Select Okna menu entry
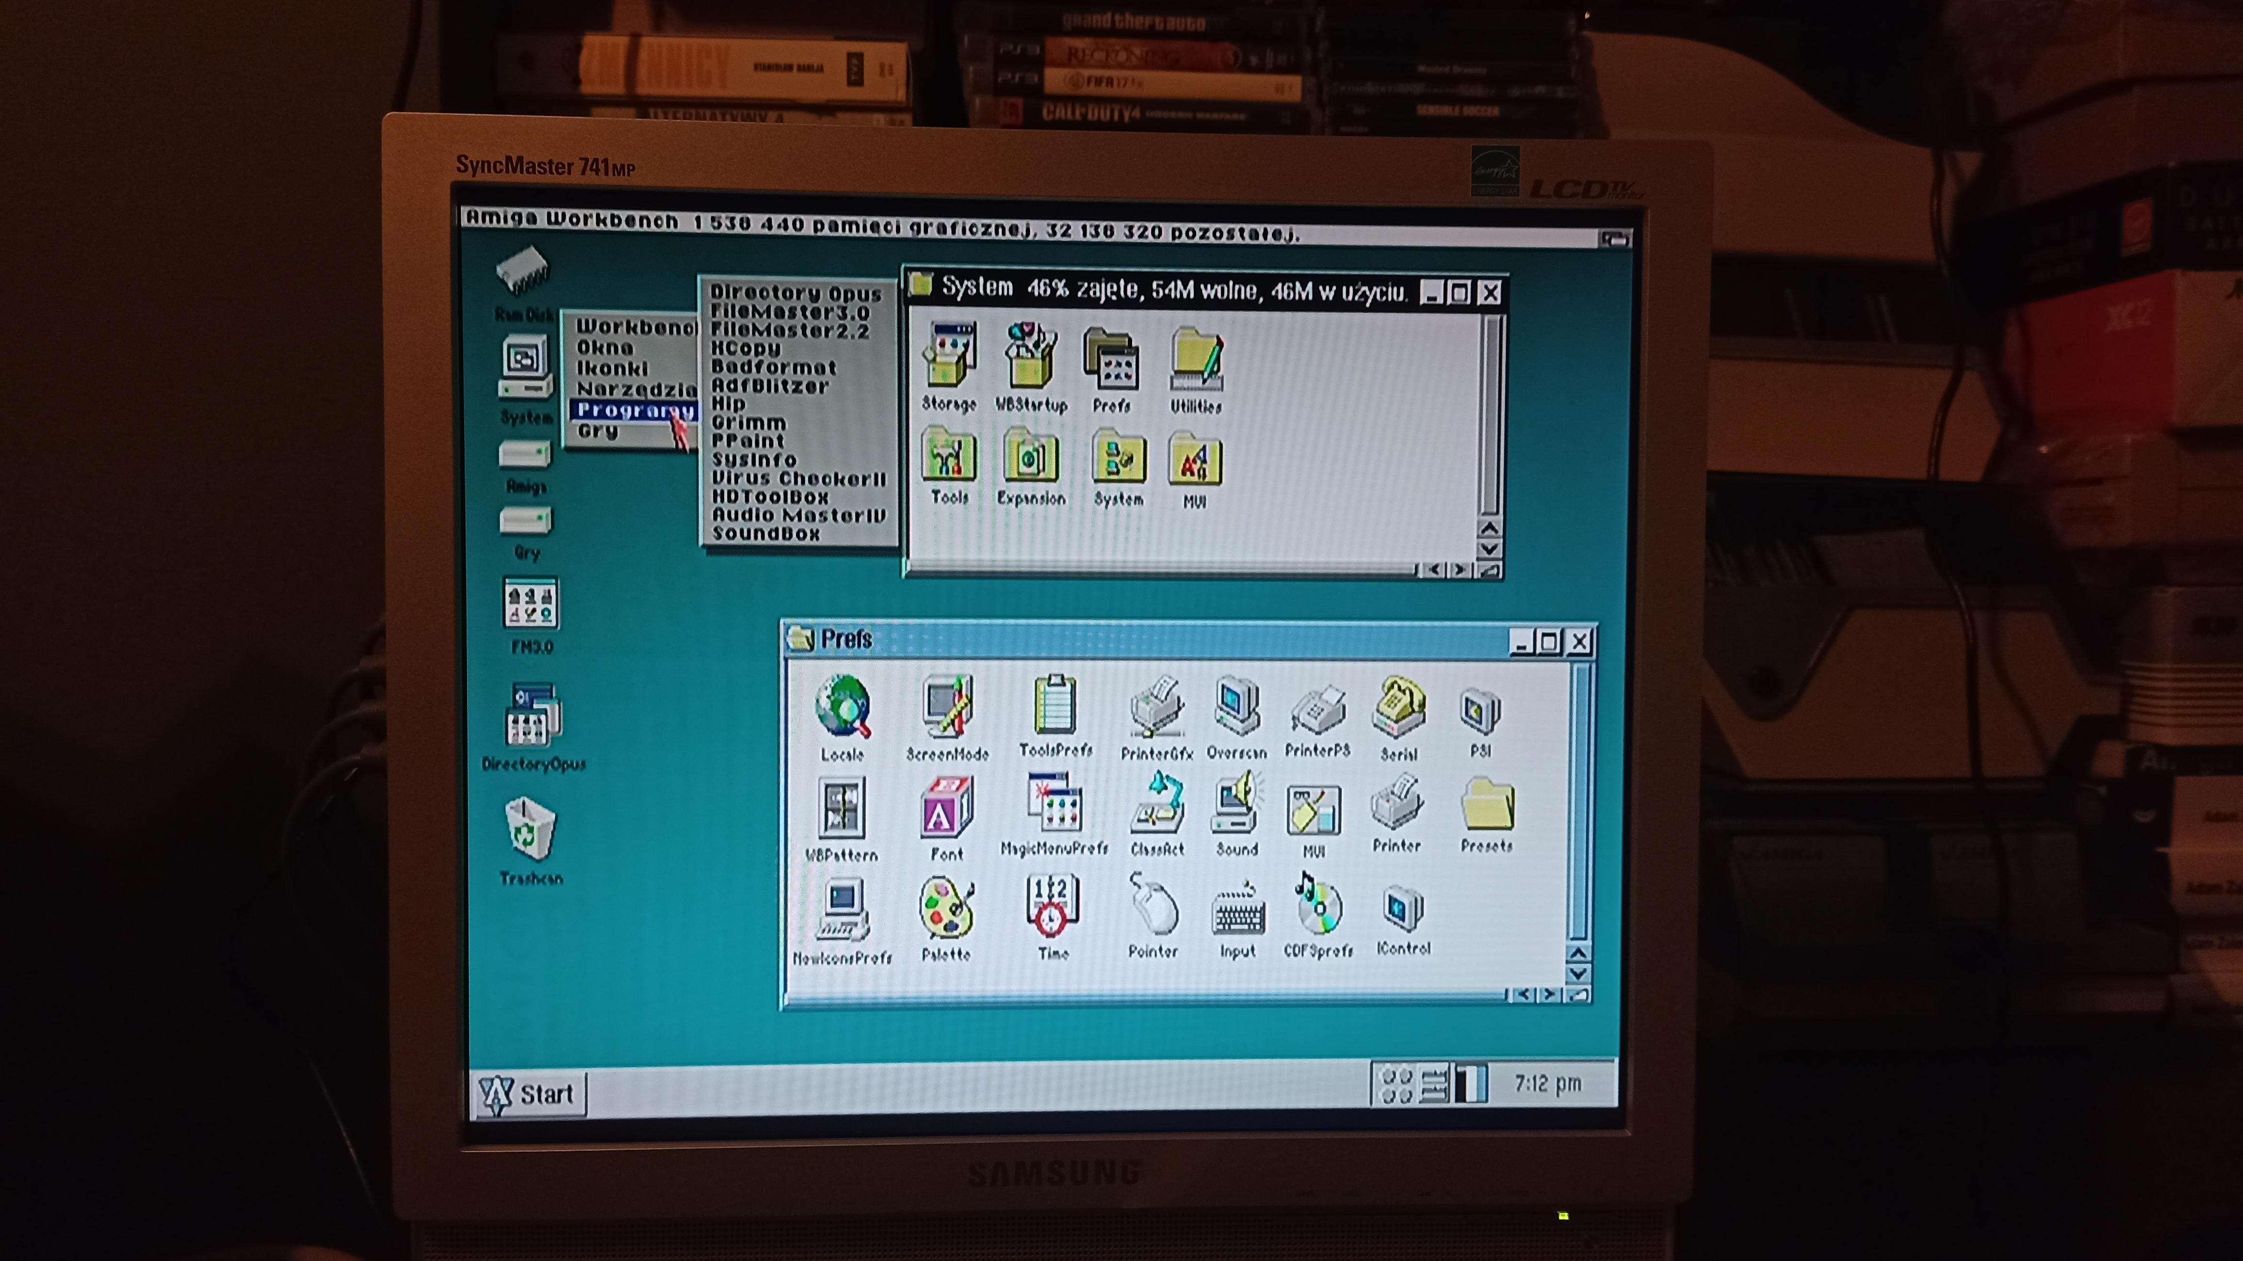The image size is (2243, 1261). coord(635,347)
